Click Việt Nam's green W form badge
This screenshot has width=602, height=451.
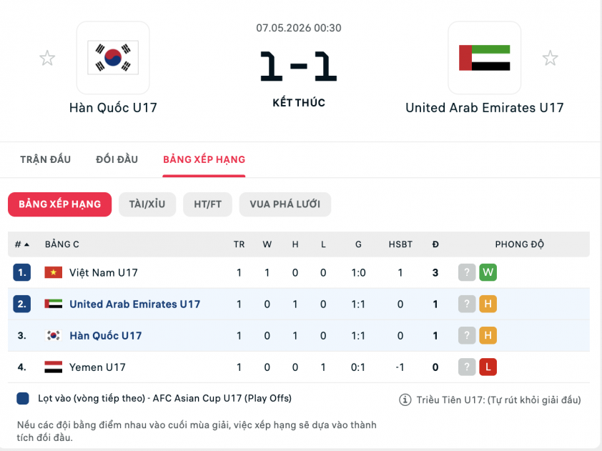pyautogui.click(x=488, y=272)
